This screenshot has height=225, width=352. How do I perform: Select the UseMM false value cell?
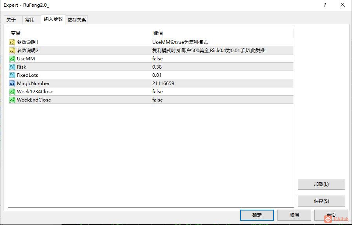pyautogui.click(x=222, y=59)
